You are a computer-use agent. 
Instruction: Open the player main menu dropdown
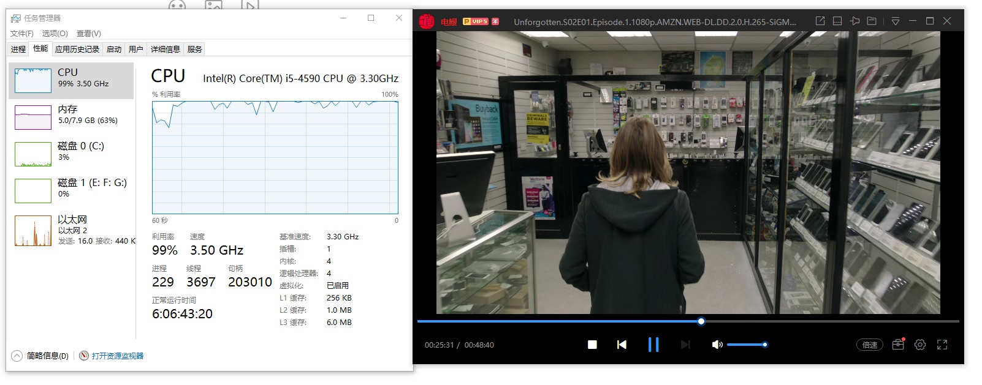pyautogui.click(x=896, y=21)
